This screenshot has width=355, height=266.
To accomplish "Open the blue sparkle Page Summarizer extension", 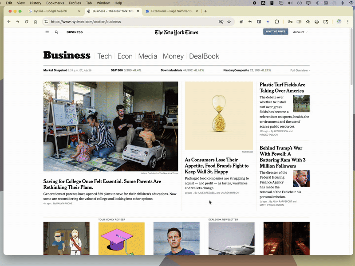I will tap(268, 22).
